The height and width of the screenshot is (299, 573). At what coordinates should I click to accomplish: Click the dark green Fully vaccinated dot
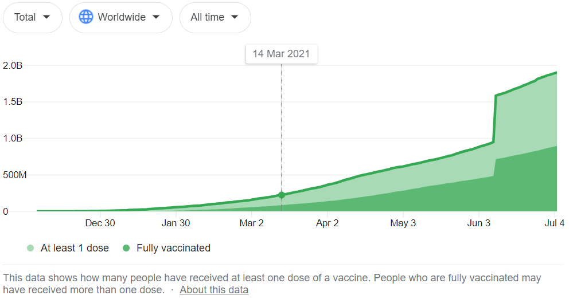pos(126,248)
